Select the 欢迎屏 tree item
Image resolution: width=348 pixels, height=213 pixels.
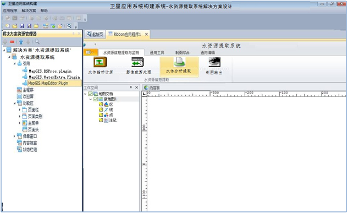coord(29,97)
